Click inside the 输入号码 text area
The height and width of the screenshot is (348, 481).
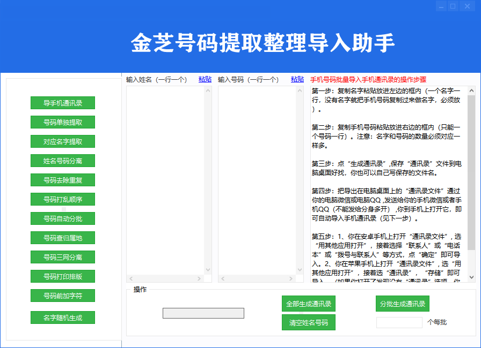click(258, 177)
